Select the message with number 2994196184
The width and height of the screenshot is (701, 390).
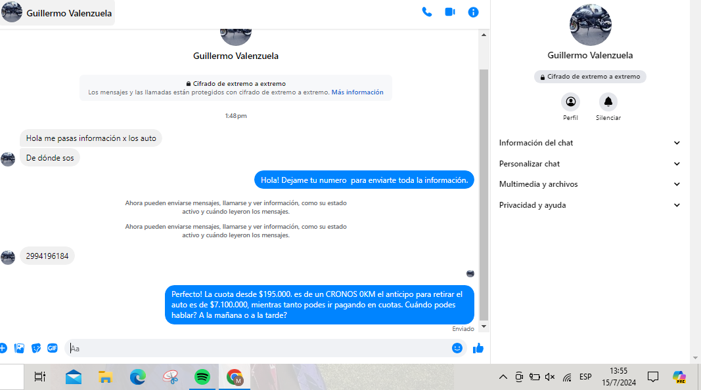[47, 256]
